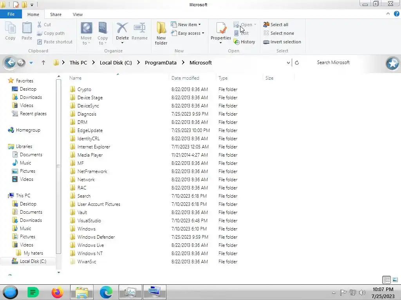Open Microsoft Edge from the taskbar
The image size is (401, 300).
(x=106, y=292)
